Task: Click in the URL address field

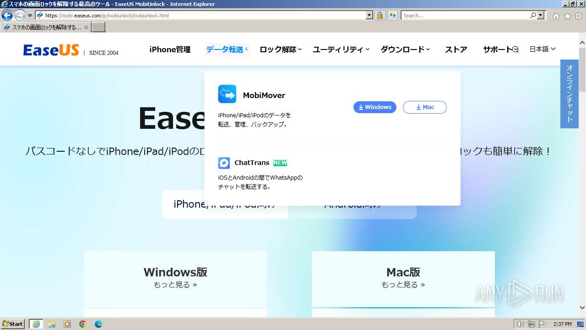Action: pyautogui.click(x=205, y=15)
